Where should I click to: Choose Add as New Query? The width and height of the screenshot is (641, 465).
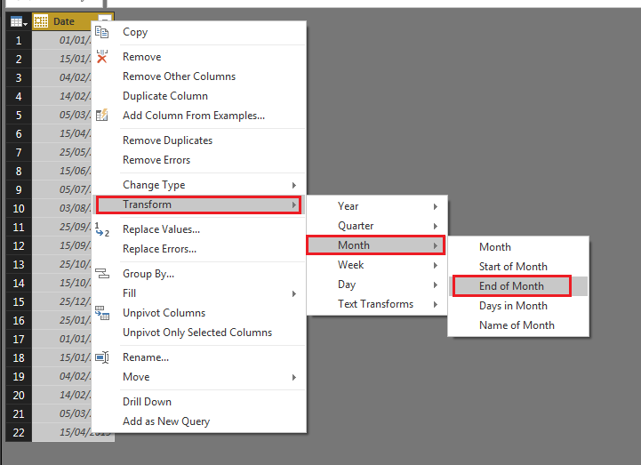[198, 421]
